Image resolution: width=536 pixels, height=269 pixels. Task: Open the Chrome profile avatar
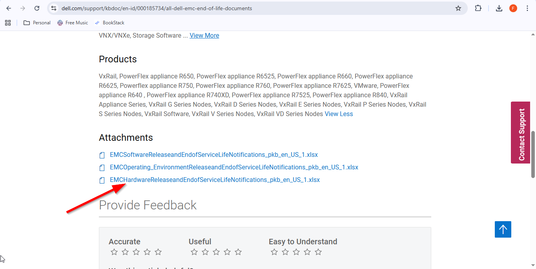pyautogui.click(x=513, y=8)
